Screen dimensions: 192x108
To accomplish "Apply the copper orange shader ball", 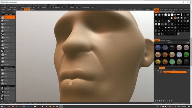I will [165, 55].
